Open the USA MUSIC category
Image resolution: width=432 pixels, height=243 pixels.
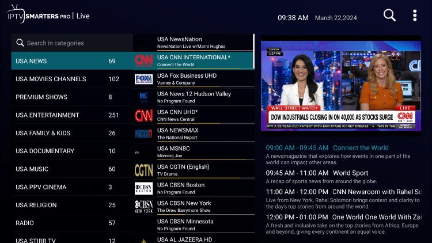pos(72,169)
